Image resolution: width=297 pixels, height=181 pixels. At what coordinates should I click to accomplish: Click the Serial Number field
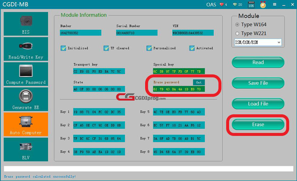137,33
